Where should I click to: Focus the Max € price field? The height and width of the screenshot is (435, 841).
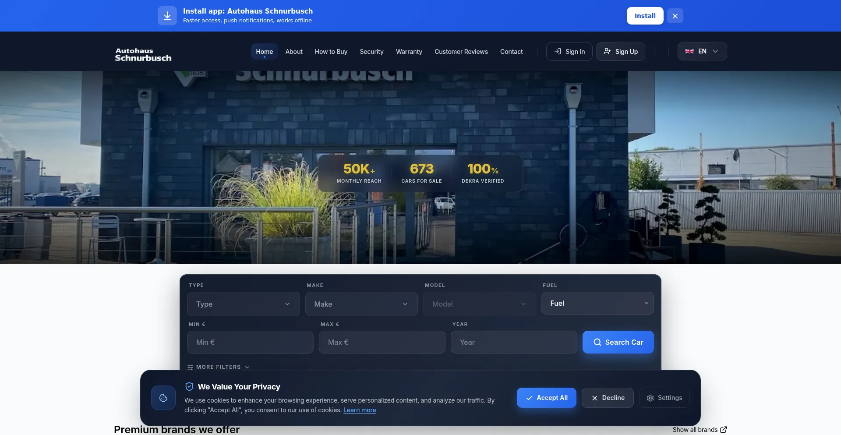(382, 342)
